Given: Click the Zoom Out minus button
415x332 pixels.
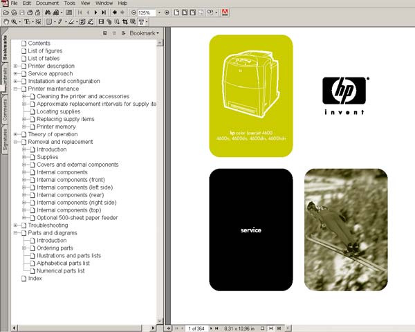Looking at the screenshot, I should point(133,12).
